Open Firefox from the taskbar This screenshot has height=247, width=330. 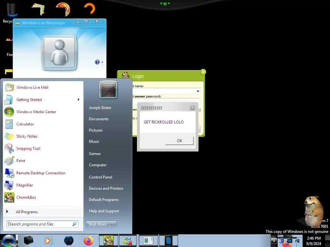[89, 241]
